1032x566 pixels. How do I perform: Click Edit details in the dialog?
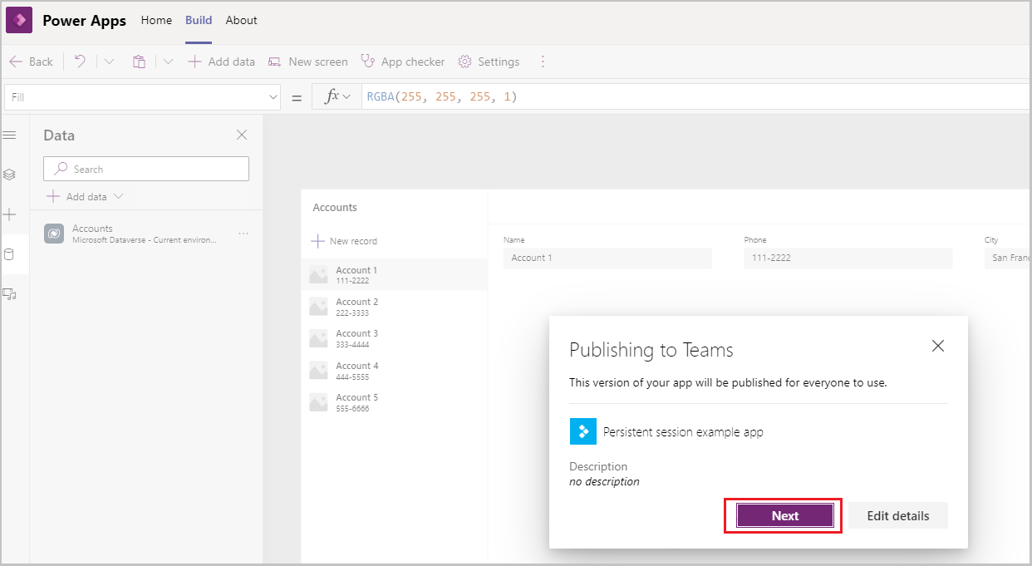(x=898, y=515)
